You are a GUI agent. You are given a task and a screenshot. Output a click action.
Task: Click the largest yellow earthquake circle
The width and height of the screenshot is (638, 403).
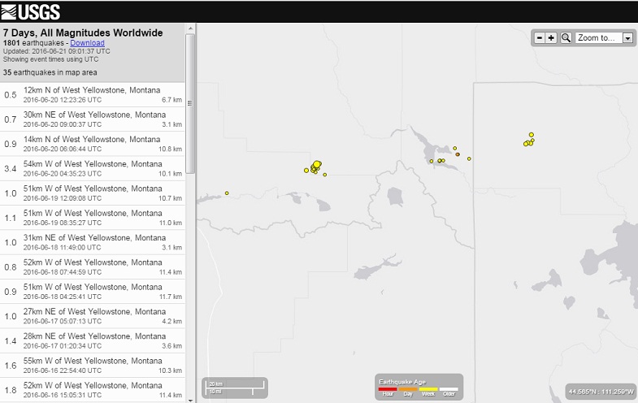[317, 164]
